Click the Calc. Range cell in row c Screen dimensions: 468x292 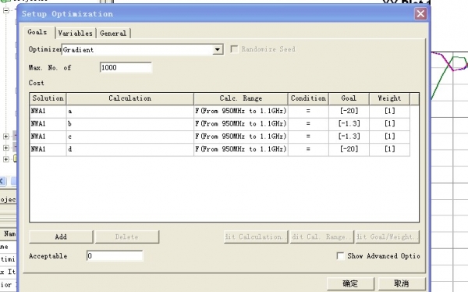240,137
